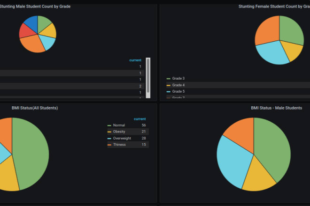The image size is (310, 206).
Task: Click the yellow slice of BMI Male Students pie
Action: (257, 177)
